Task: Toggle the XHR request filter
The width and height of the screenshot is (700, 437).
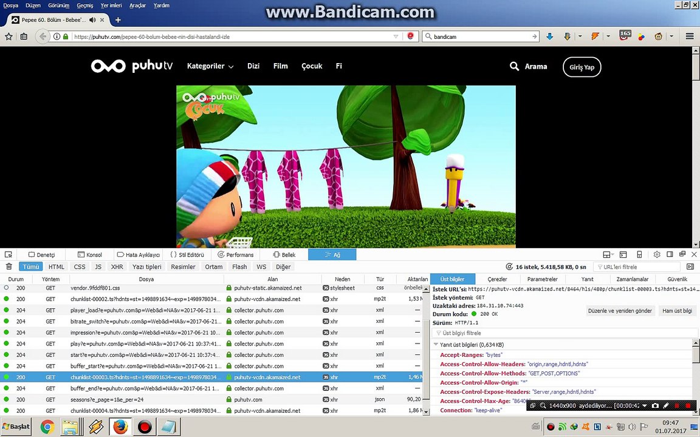Action: [x=117, y=266]
